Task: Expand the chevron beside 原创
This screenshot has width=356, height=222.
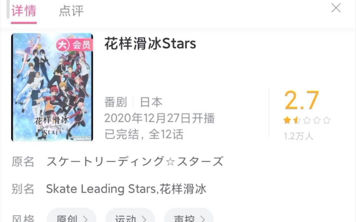Action: point(85,219)
